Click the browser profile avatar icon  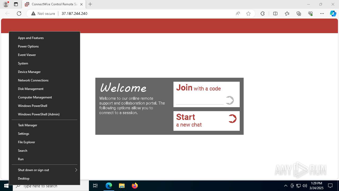(6, 4)
